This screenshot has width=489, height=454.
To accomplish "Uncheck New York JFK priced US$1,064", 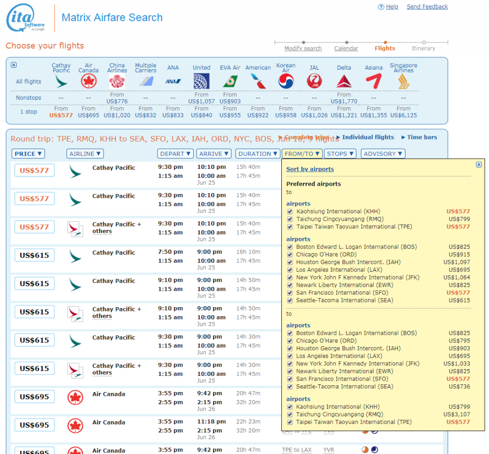I will (x=290, y=278).
